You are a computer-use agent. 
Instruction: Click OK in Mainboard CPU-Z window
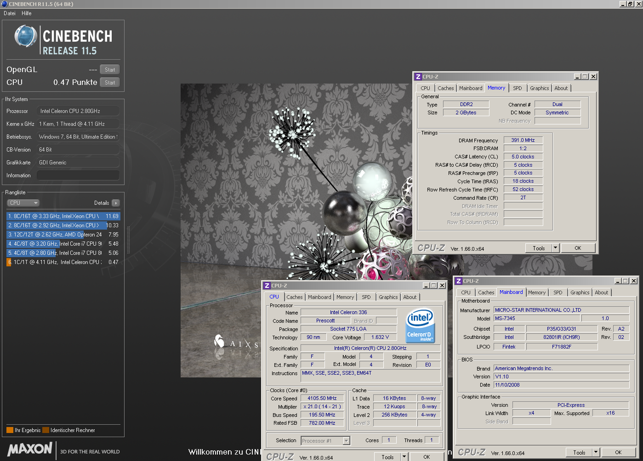point(618,452)
